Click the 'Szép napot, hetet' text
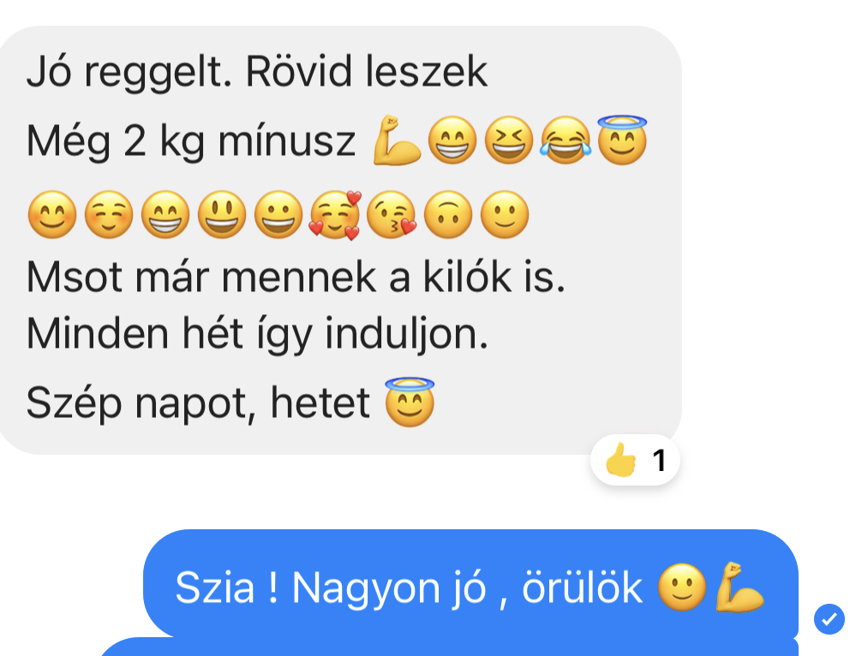The height and width of the screenshot is (656, 850). 198,403
